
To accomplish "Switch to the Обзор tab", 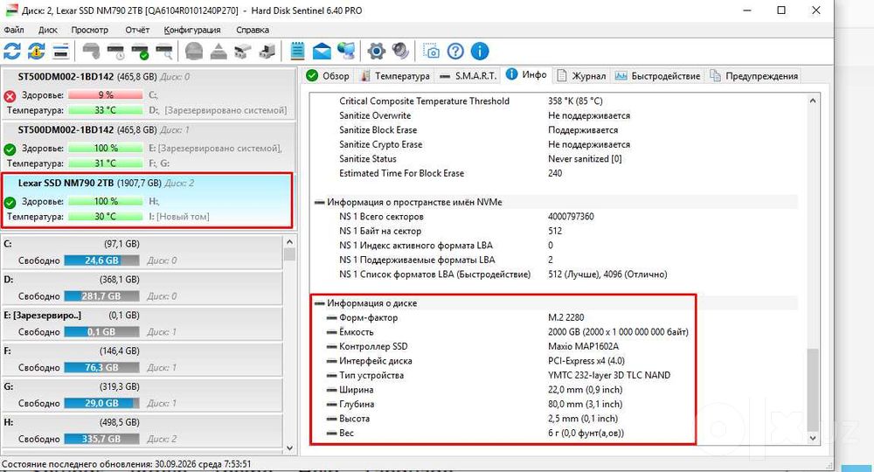I will coord(328,76).
